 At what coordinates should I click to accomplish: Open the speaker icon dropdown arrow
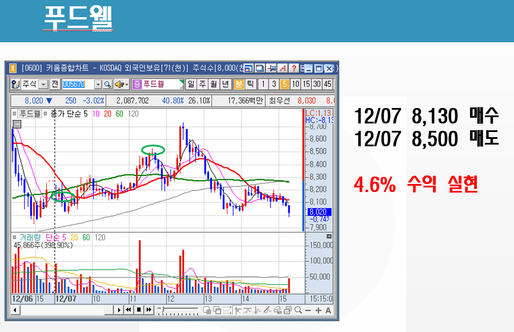coord(127,85)
